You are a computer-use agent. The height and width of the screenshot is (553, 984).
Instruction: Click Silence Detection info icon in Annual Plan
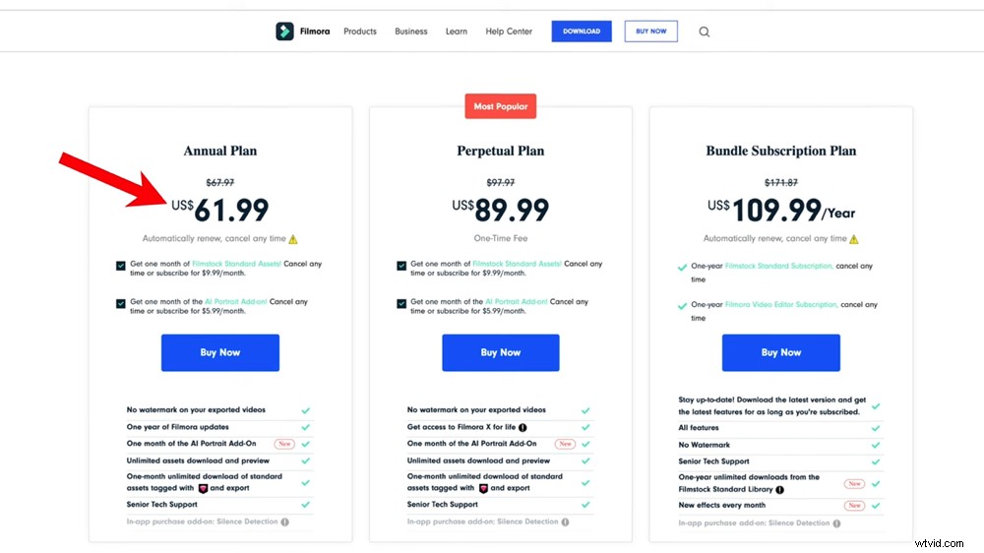tap(284, 522)
